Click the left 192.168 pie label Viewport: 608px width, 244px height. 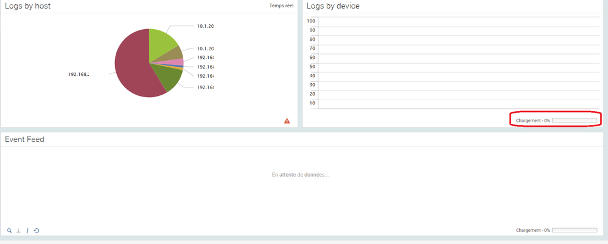click(x=80, y=75)
